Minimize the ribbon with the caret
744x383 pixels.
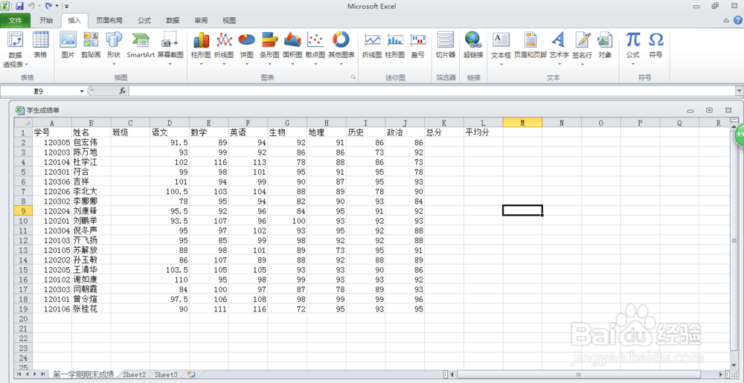click(x=726, y=20)
